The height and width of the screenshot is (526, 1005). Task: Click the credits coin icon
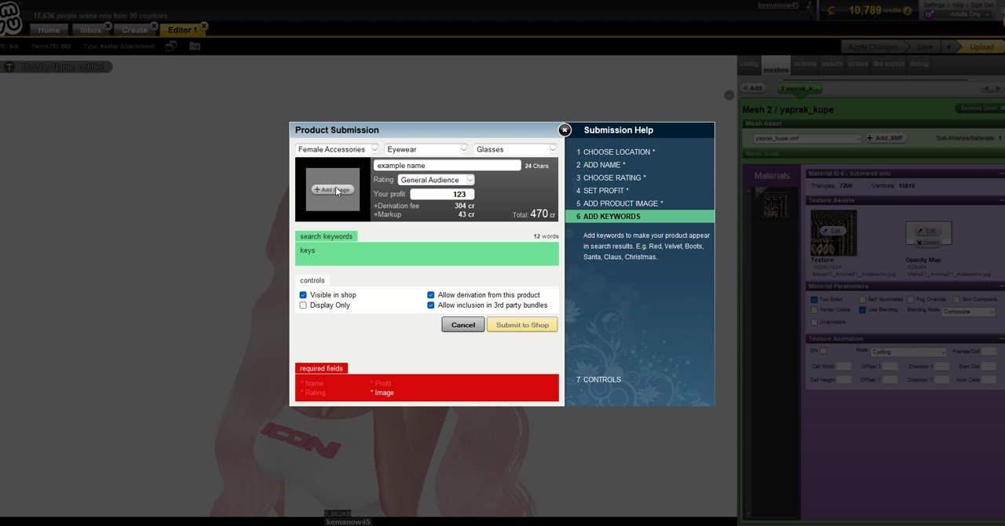[831, 10]
